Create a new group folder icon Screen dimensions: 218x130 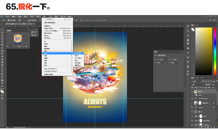point(208,127)
